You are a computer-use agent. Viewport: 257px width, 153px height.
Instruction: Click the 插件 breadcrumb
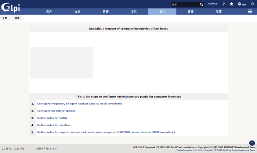coord(17,18)
